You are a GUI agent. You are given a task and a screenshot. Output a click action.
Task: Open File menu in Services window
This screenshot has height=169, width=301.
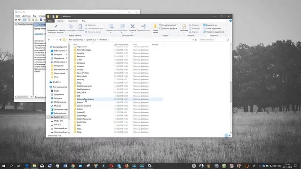(x=18, y=16)
